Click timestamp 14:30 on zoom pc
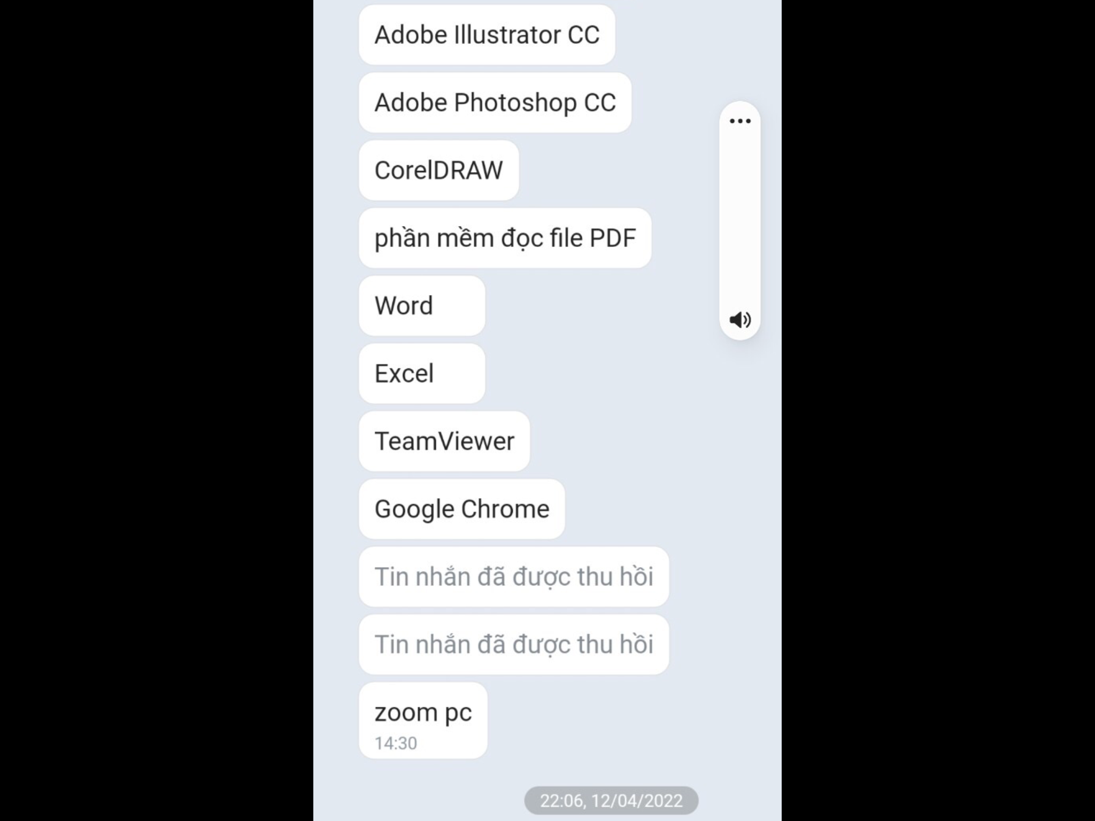Screen dimensions: 1095x821 click(396, 742)
